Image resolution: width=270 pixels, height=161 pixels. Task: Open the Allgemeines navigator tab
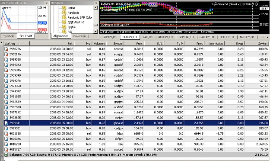(61, 36)
